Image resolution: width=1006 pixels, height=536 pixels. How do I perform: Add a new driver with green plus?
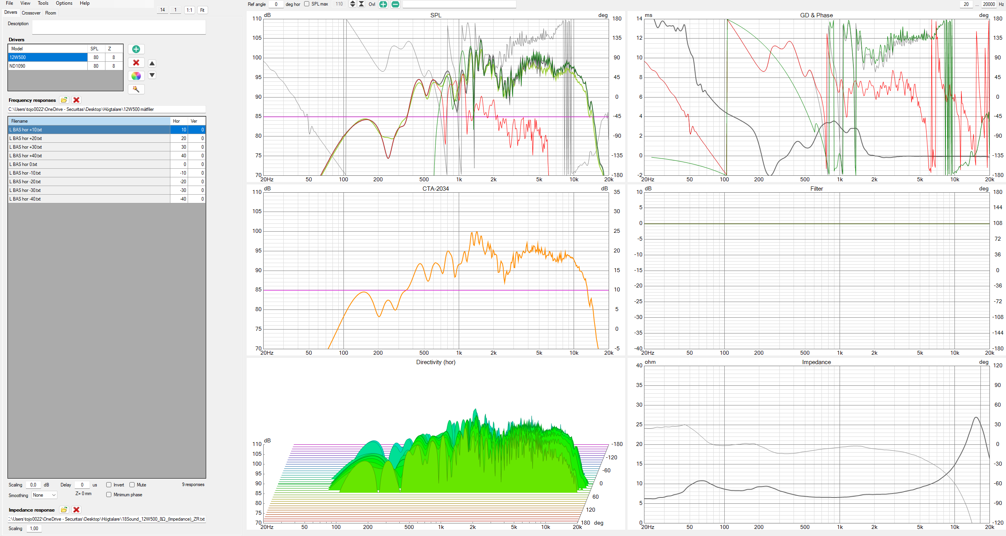136,49
